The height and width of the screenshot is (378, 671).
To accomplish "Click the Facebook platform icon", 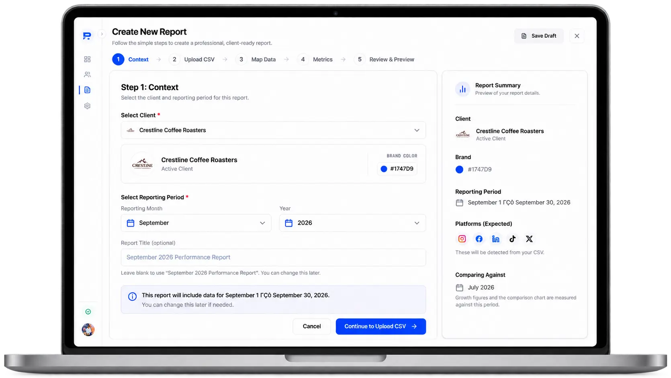I will (479, 239).
